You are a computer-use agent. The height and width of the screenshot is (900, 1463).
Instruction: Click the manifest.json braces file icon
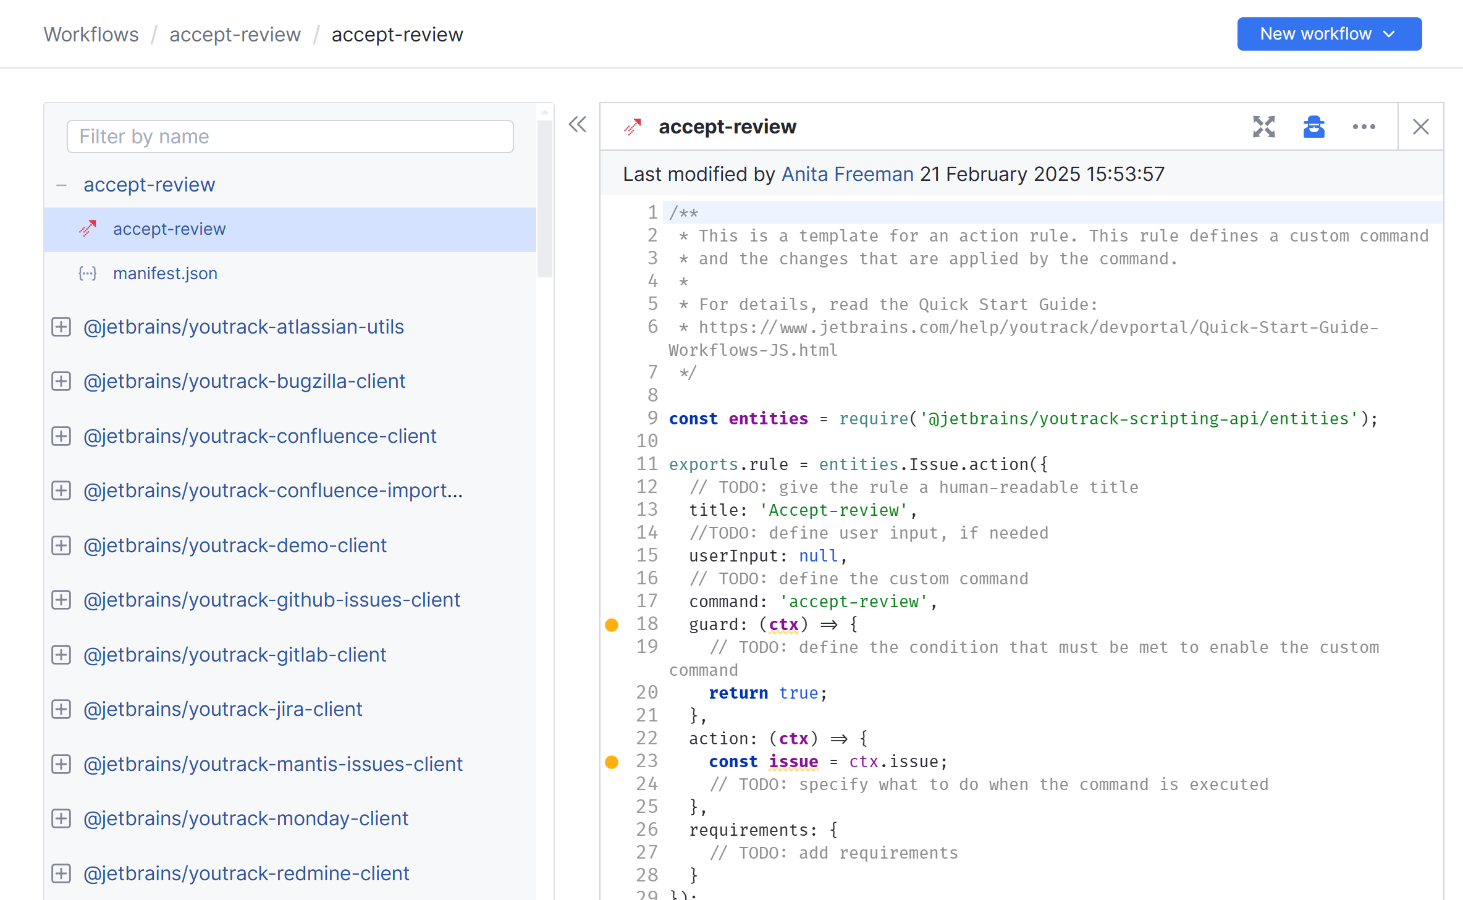coord(88,274)
